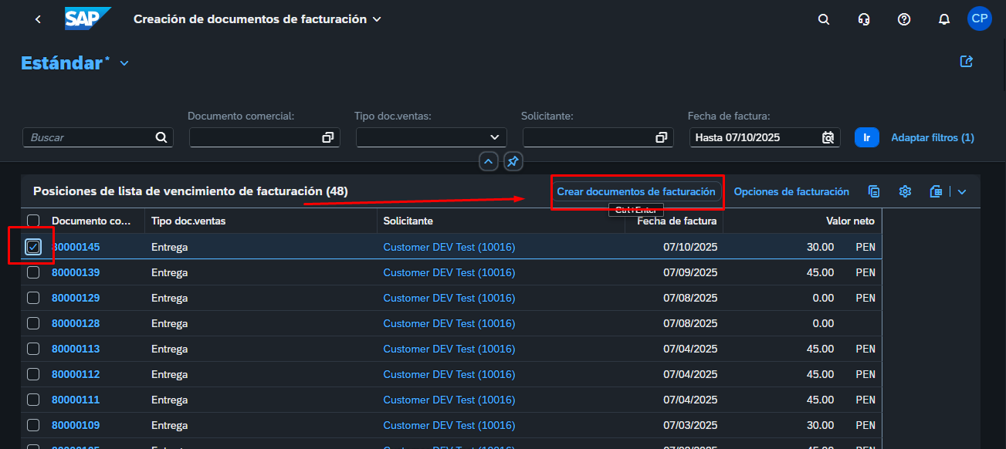The image size is (1006, 449).
Task: Open the headset support icon
Action: click(x=864, y=19)
